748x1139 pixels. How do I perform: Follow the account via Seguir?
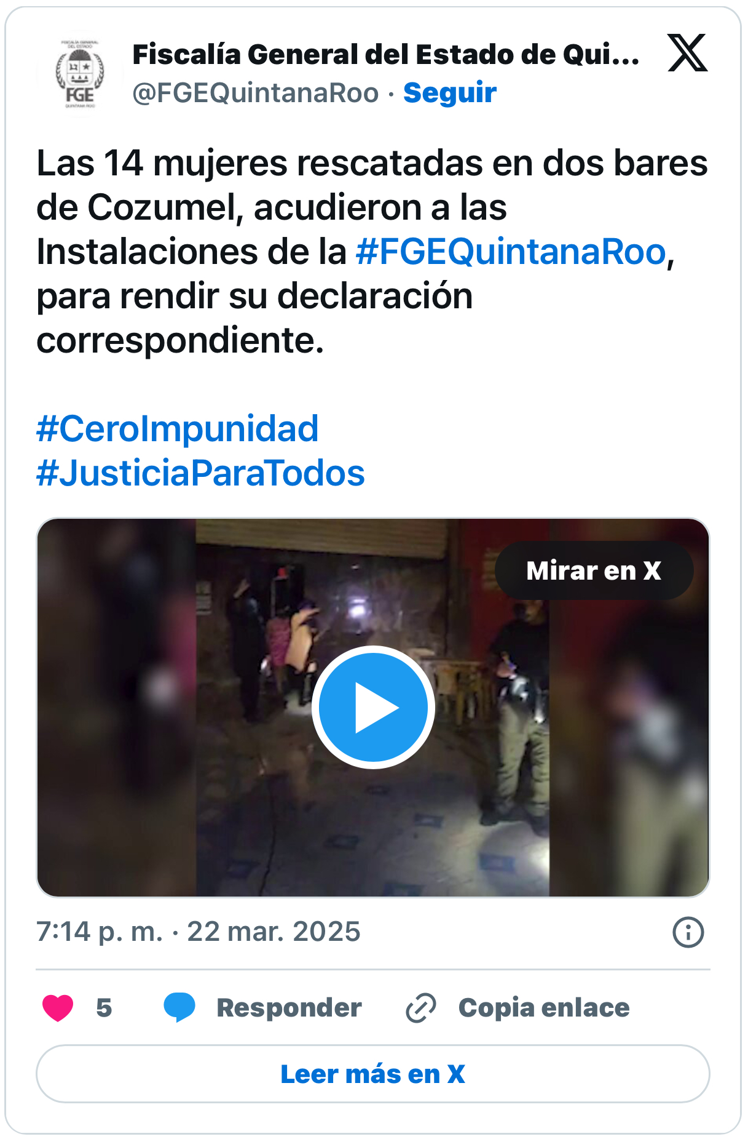click(450, 92)
